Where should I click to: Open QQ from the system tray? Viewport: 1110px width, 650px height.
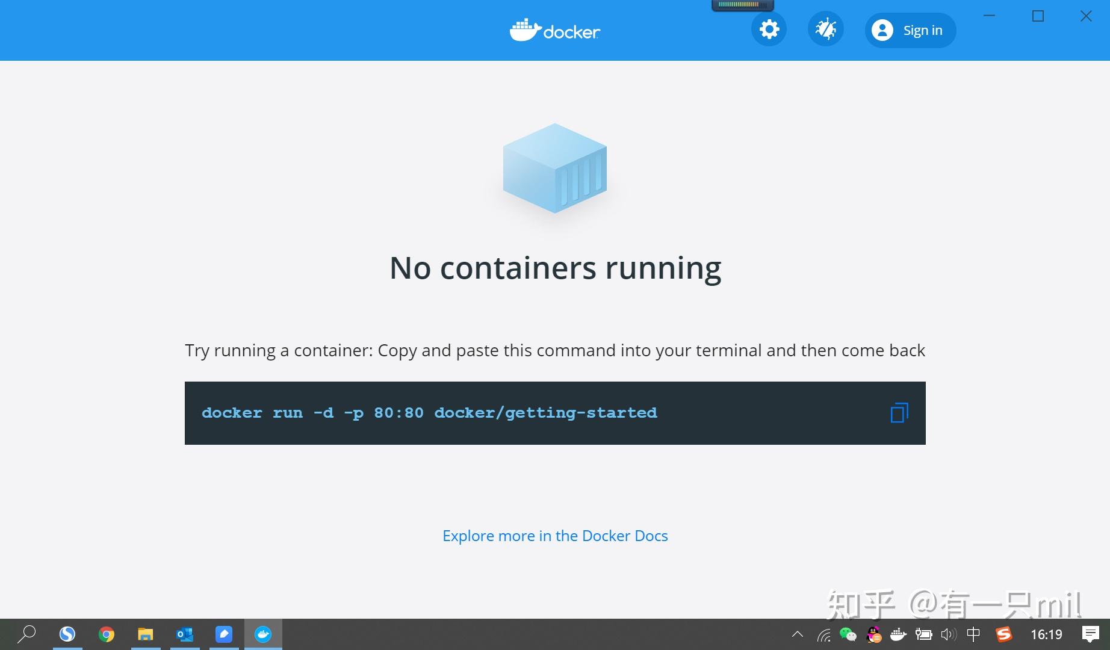click(874, 634)
